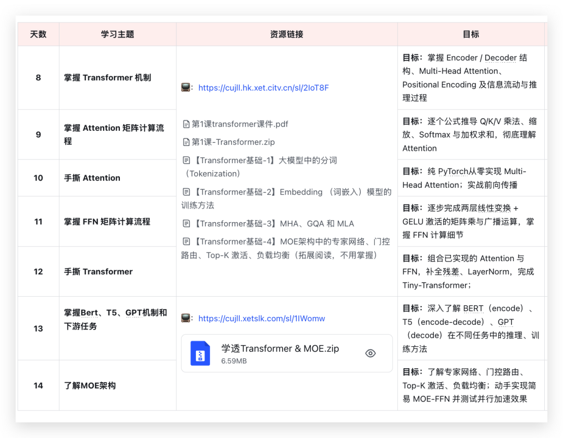Click the blue zip file icon
The image size is (563, 438).
[200, 354]
